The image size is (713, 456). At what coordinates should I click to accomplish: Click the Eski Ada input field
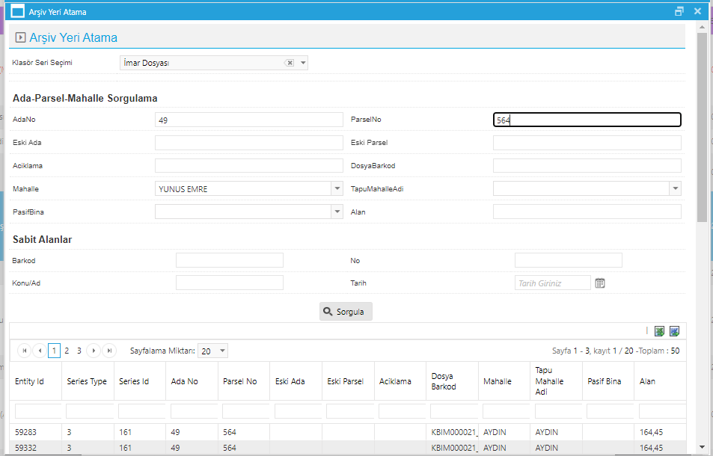click(x=248, y=143)
